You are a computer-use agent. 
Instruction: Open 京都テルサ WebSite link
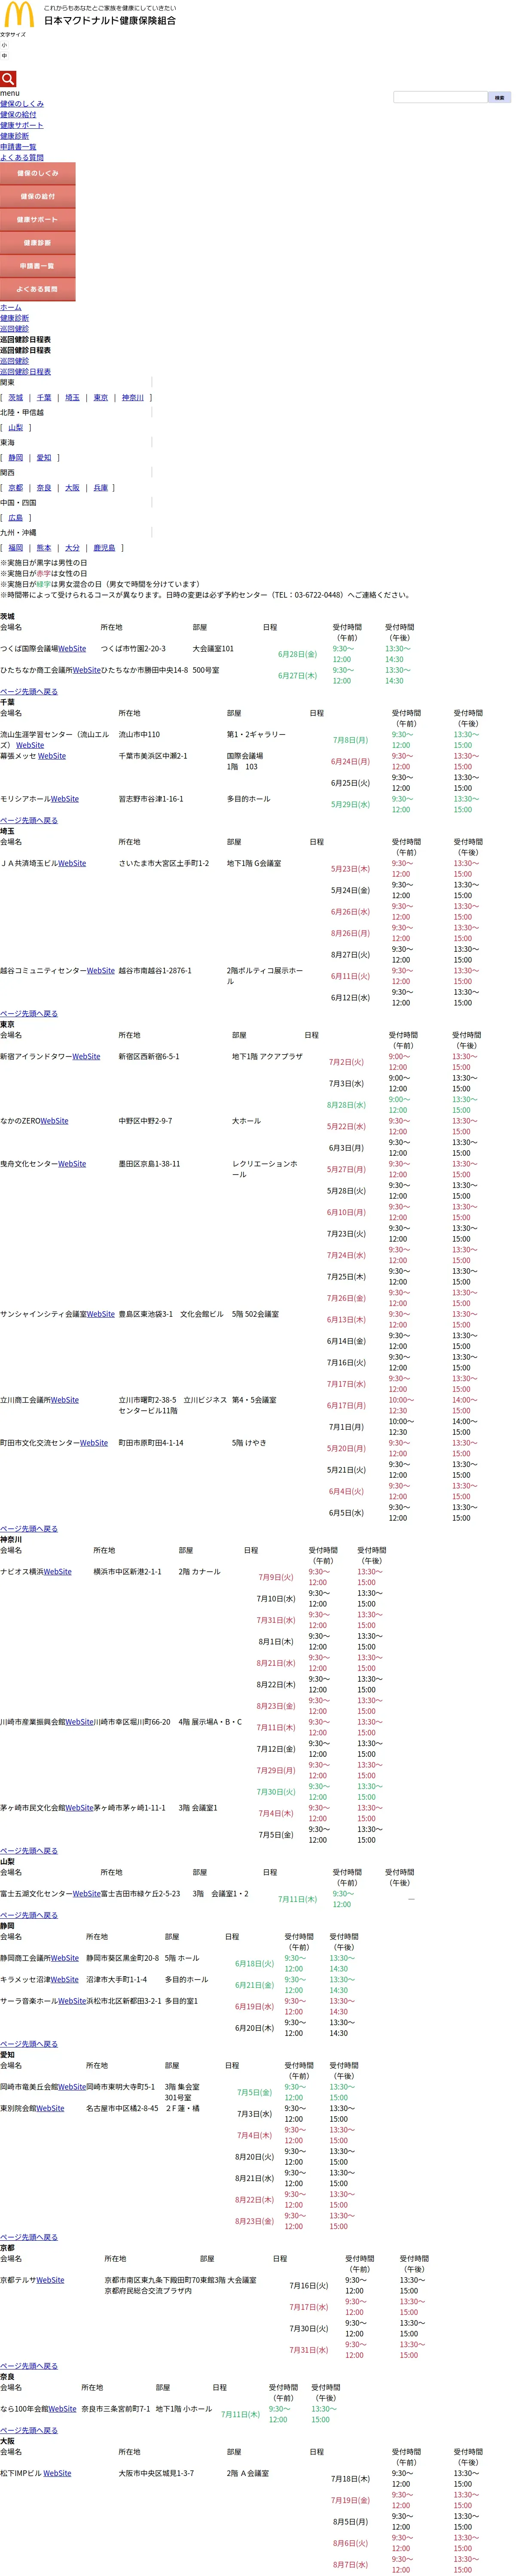click(x=50, y=2280)
